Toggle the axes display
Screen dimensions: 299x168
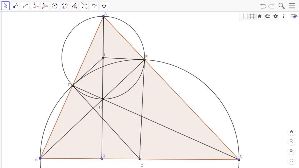(x=244, y=16)
